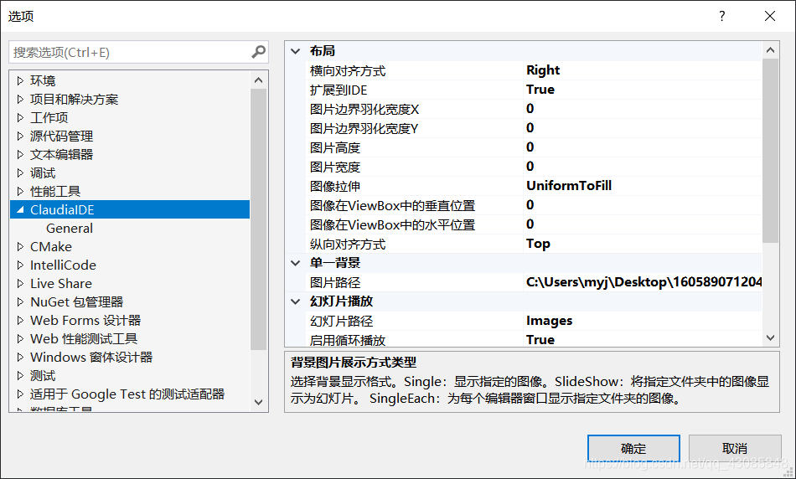Select the 纵向对齐方式 Top value
Screen dimensions: 796x479
[x=642, y=244]
